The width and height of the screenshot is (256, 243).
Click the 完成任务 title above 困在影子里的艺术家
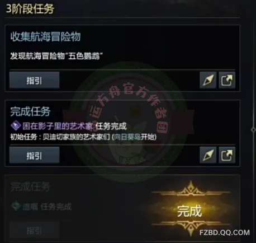[30, 112]
